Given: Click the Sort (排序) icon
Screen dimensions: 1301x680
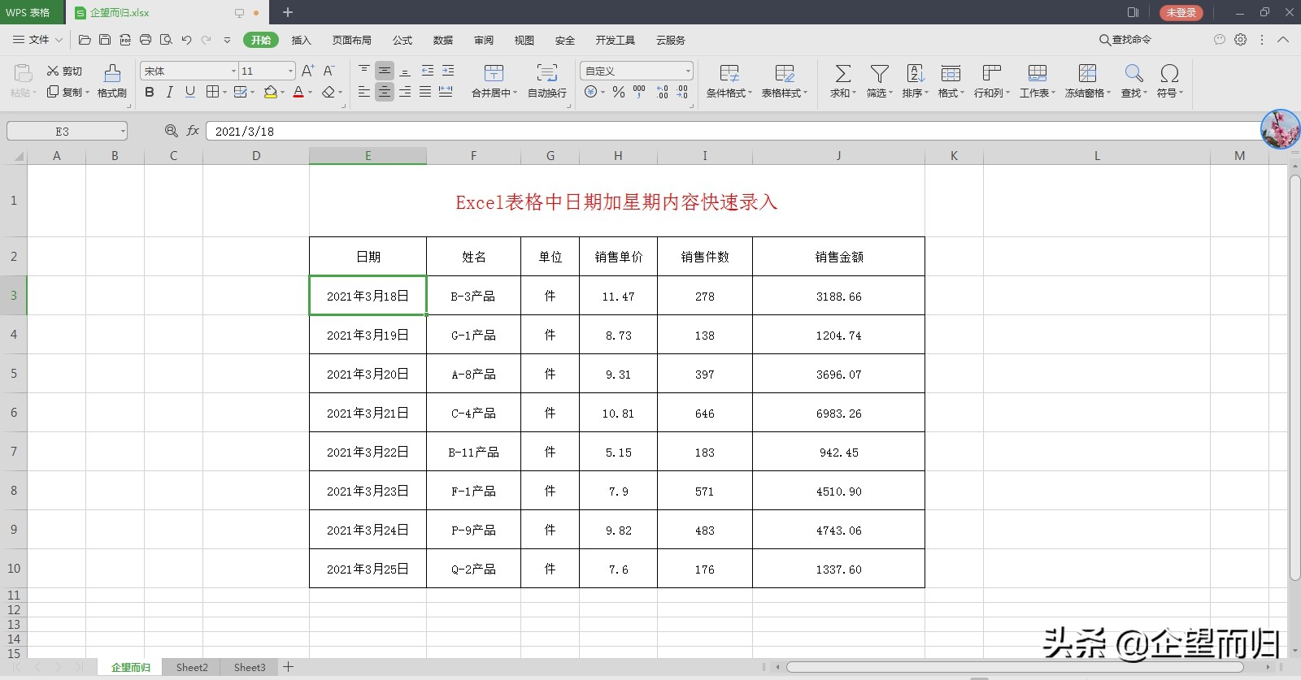Looking at the screenshot, I should [916, 74].
